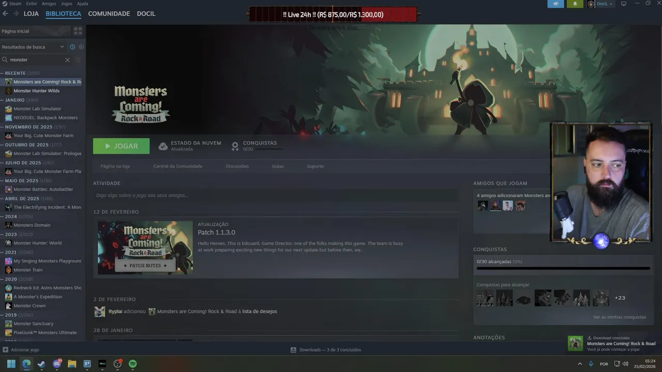Click Add game plus icon

coord(5,350)
